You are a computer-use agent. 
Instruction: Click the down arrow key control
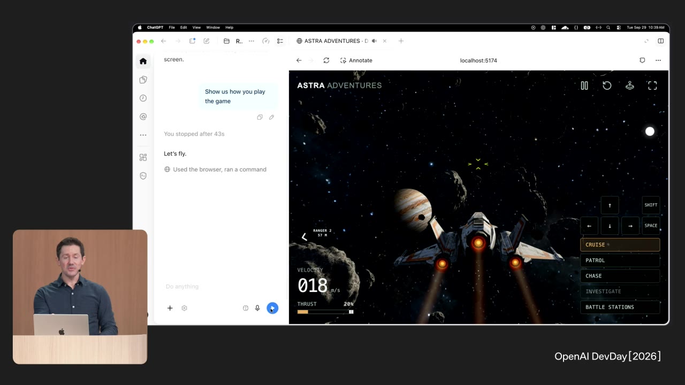click(610, 226)
